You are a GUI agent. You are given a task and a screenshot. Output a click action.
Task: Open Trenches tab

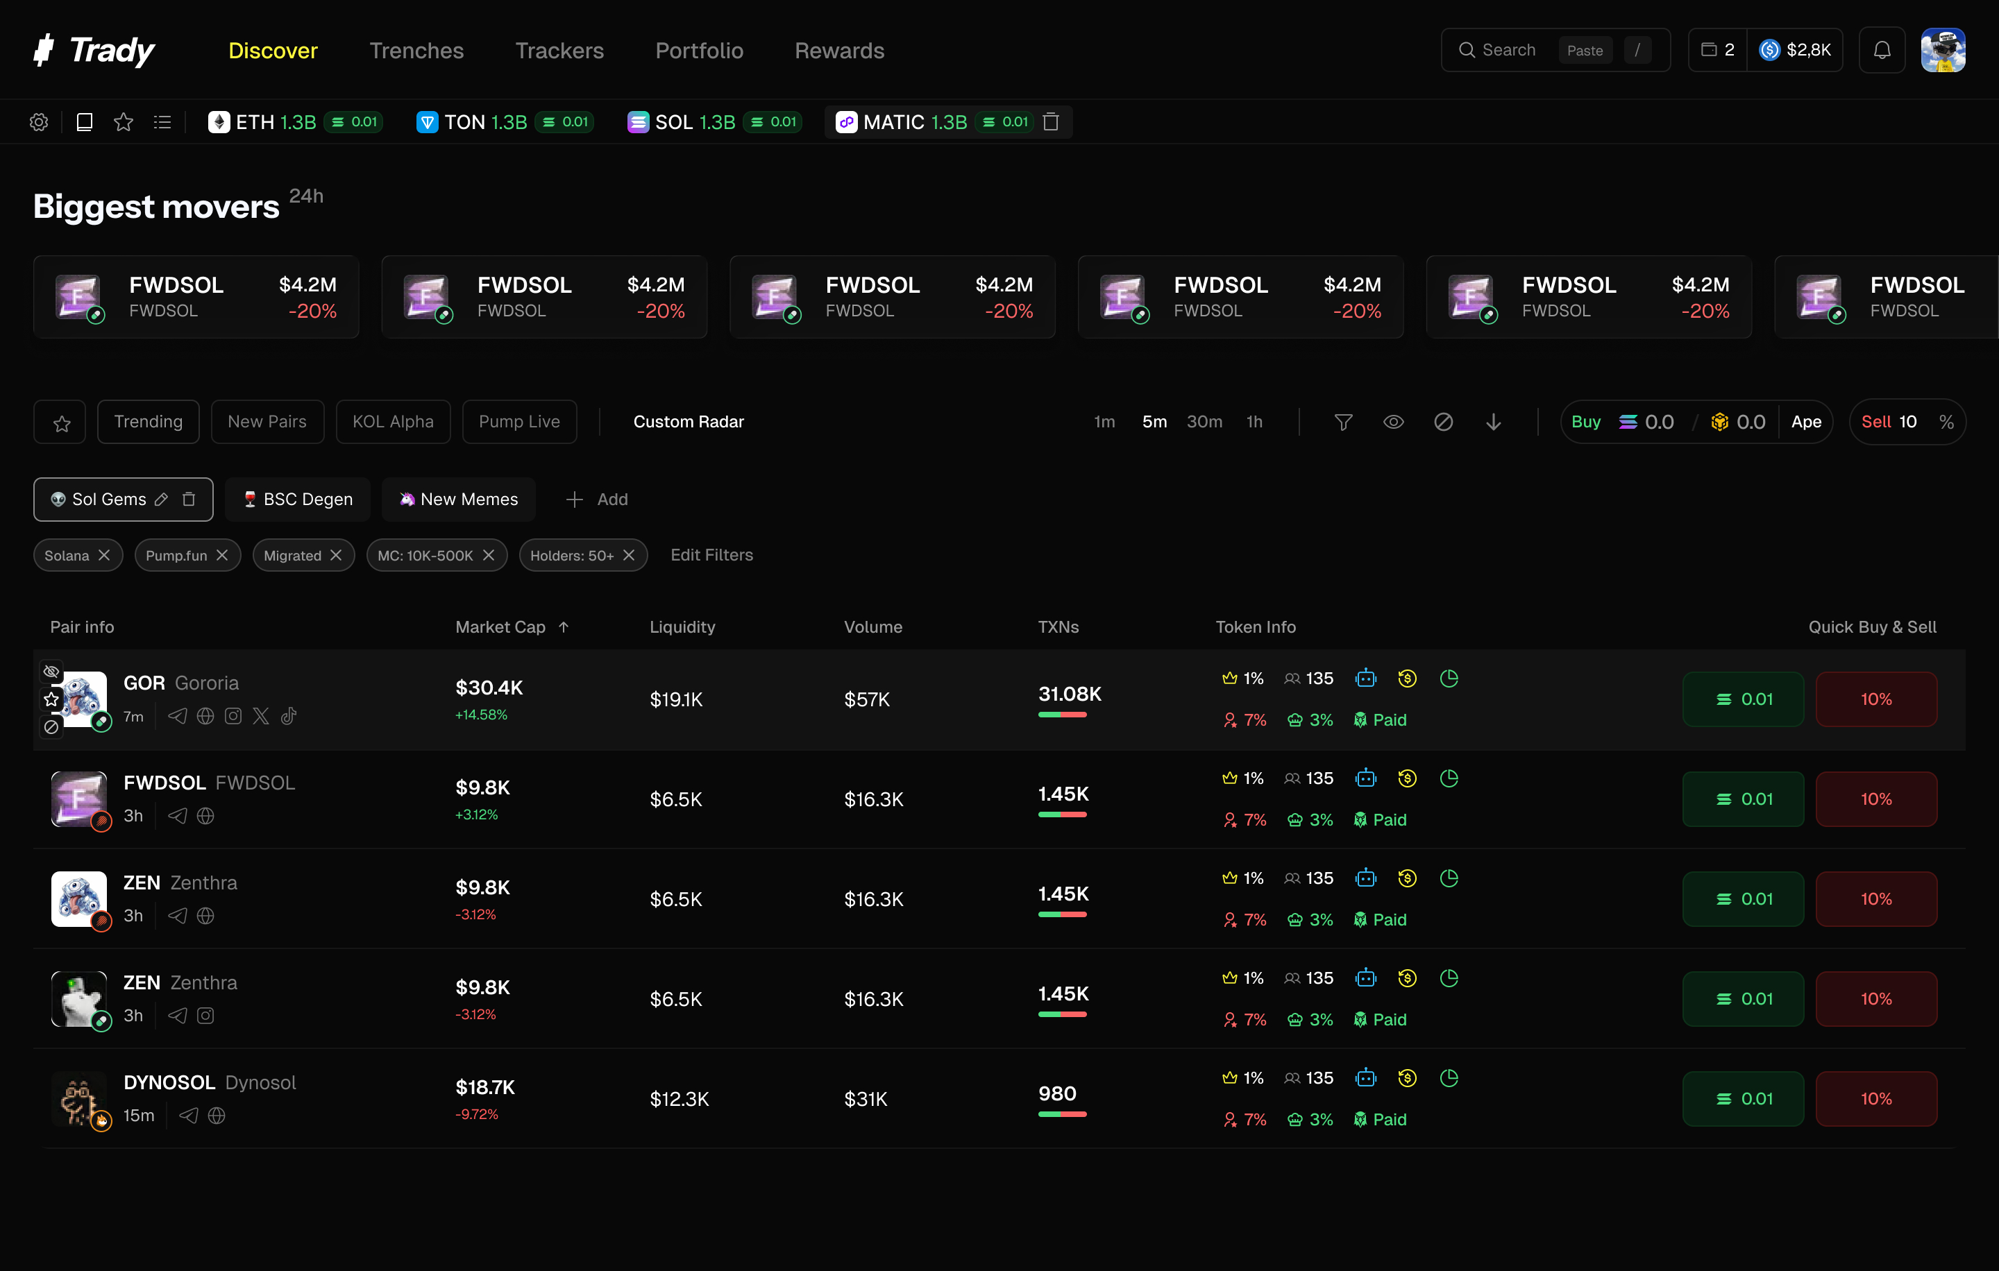pos(416,51)
